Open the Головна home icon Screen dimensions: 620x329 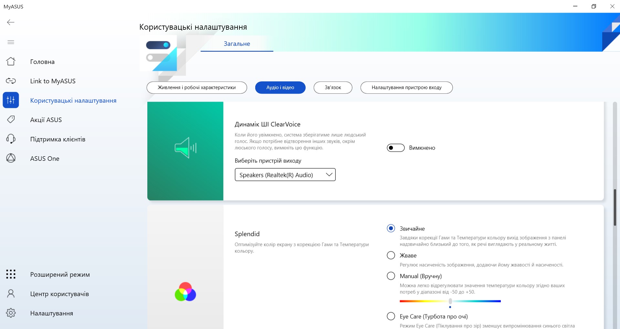11,61
